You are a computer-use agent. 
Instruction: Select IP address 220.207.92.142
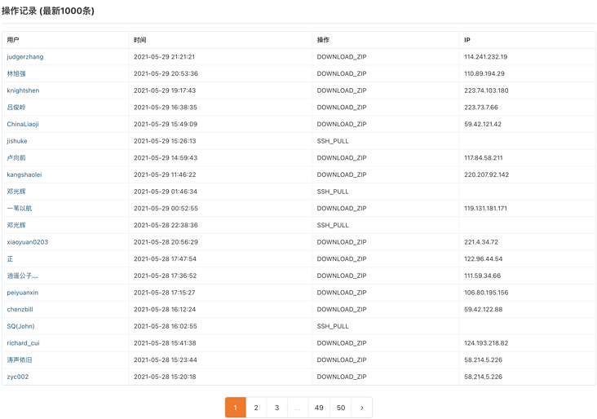click(x=487, y=174)
